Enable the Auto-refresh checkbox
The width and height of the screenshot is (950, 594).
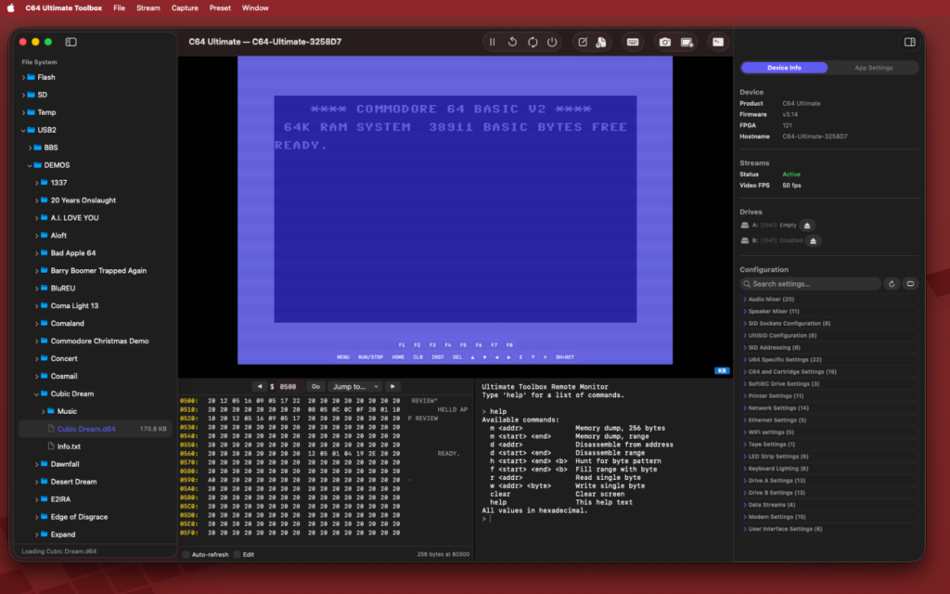pos(186,554)
